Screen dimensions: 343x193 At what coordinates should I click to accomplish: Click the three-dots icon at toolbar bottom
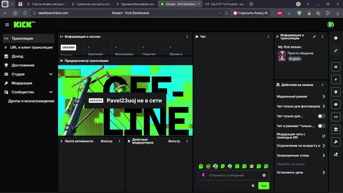[336, 154]
